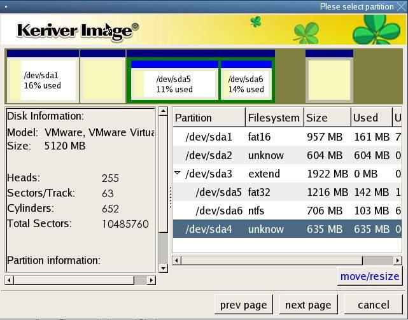Click left arrow of partition table horizontal scrollbar
The width and height of the screenshot is (408, 320).
pyautogui.click(x=177, y=260)
